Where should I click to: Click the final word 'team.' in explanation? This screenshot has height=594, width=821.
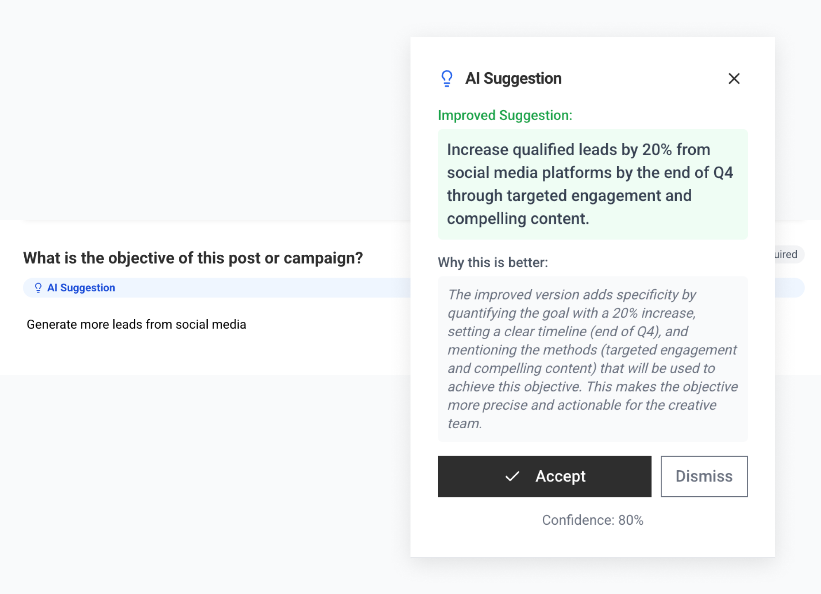(x=464, y=424)
